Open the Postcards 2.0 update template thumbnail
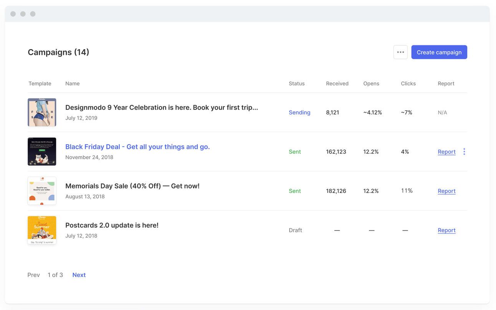 [42, 230]
